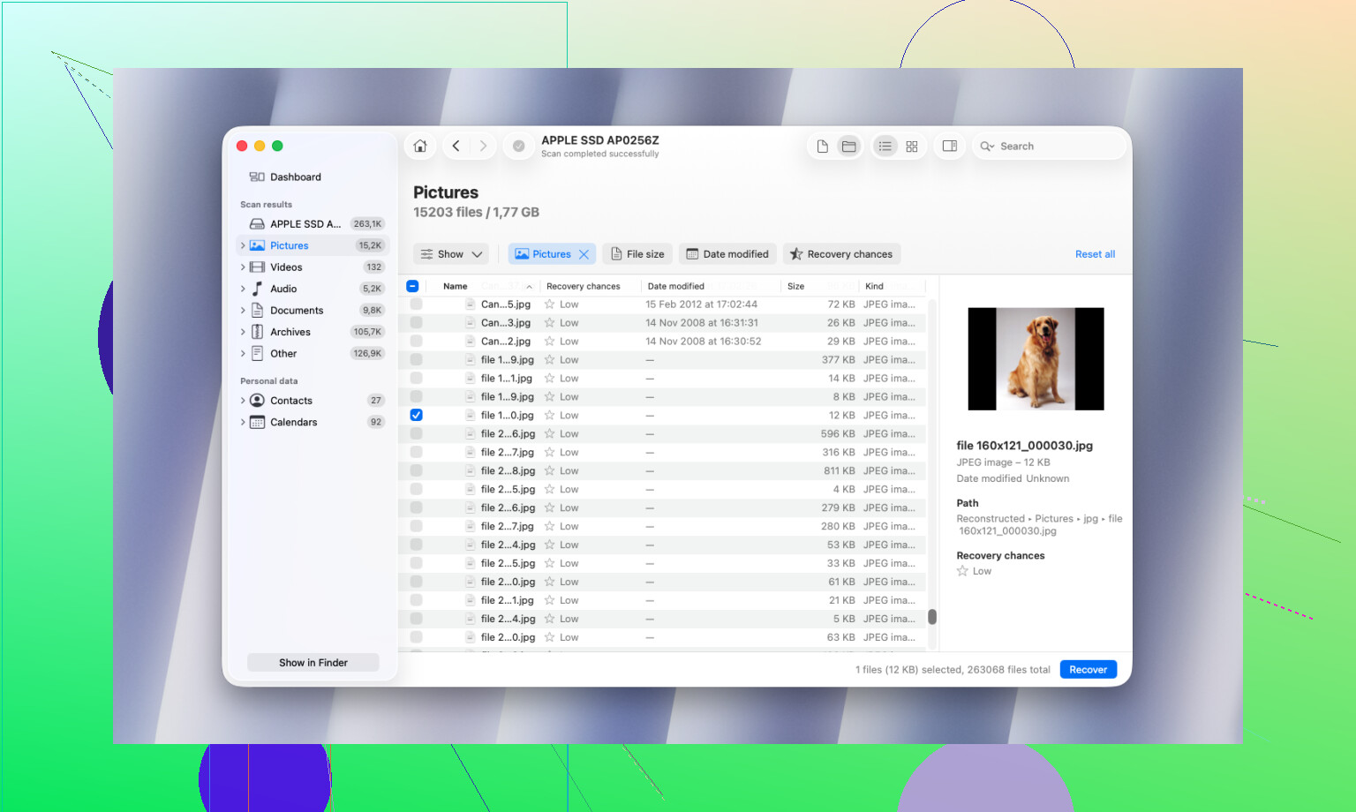Click the Pictures image icon in sidebar

[x=257, y=245]
